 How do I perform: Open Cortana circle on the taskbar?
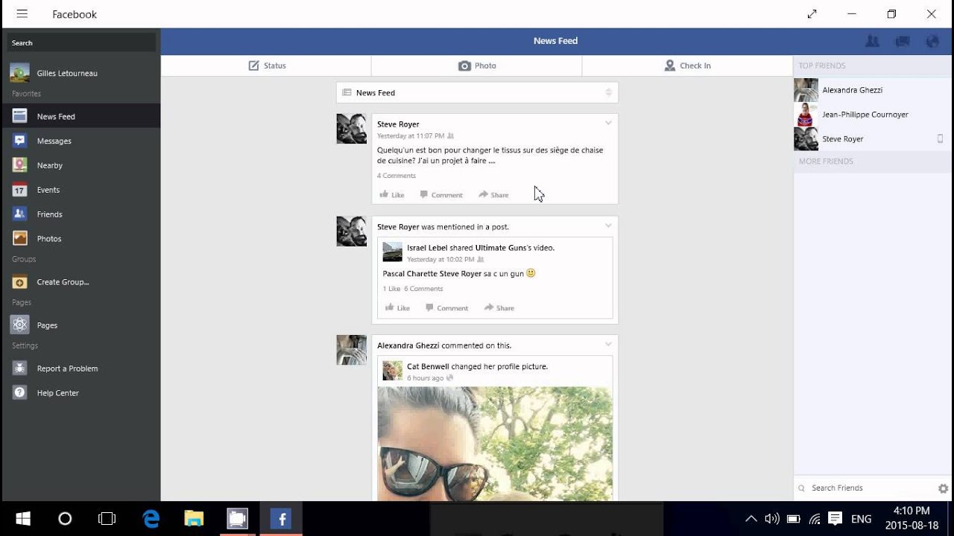coord(65,519)
